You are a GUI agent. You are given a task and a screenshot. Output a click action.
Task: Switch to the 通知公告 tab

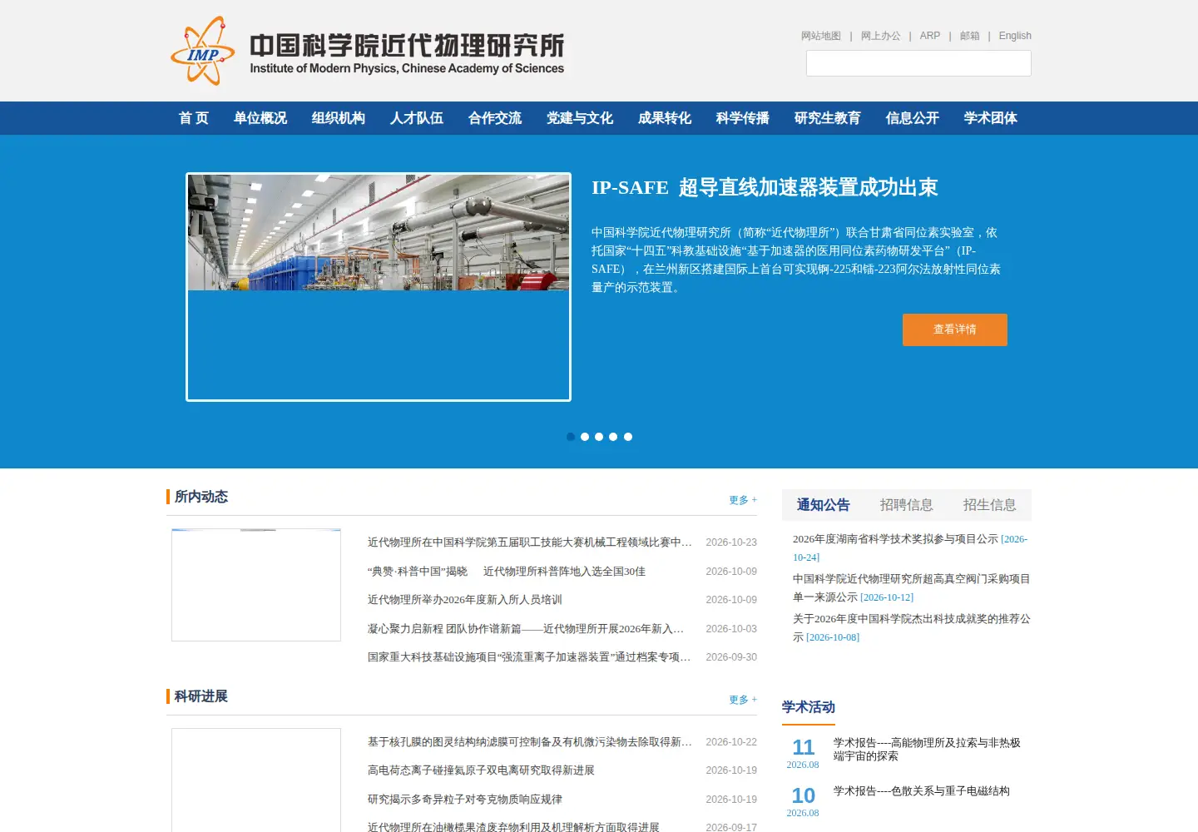click(824, 505)
